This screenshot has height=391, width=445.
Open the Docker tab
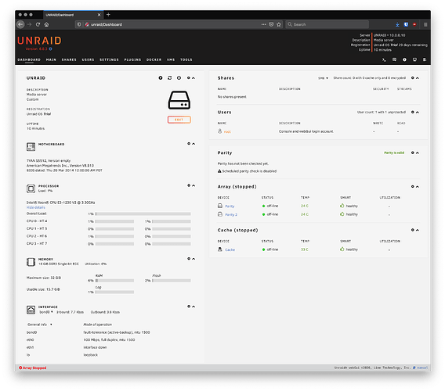154,59
